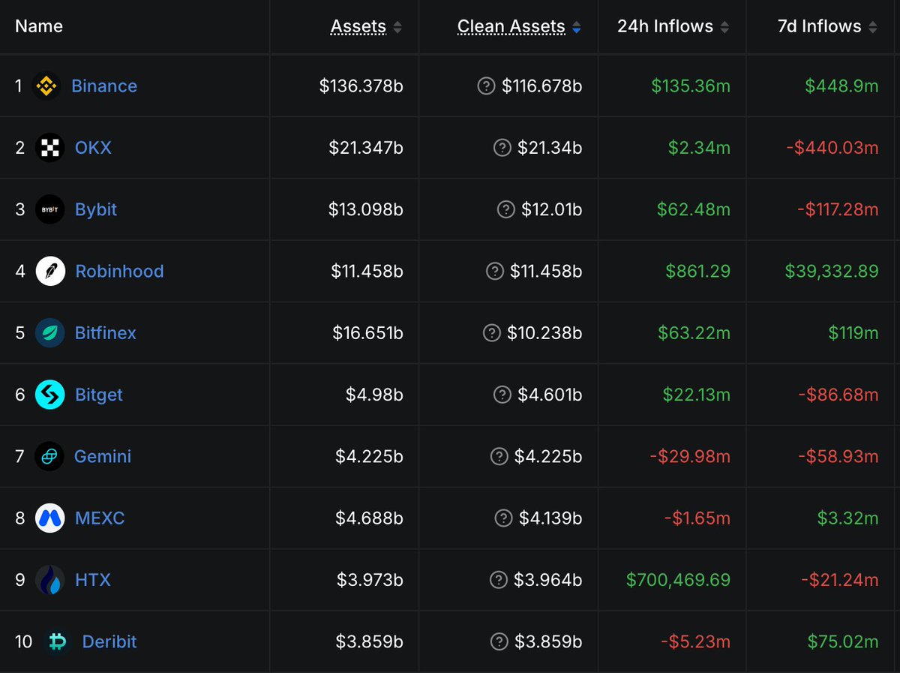Select Deribit 7d inflow $75.02m

[843, 641]
